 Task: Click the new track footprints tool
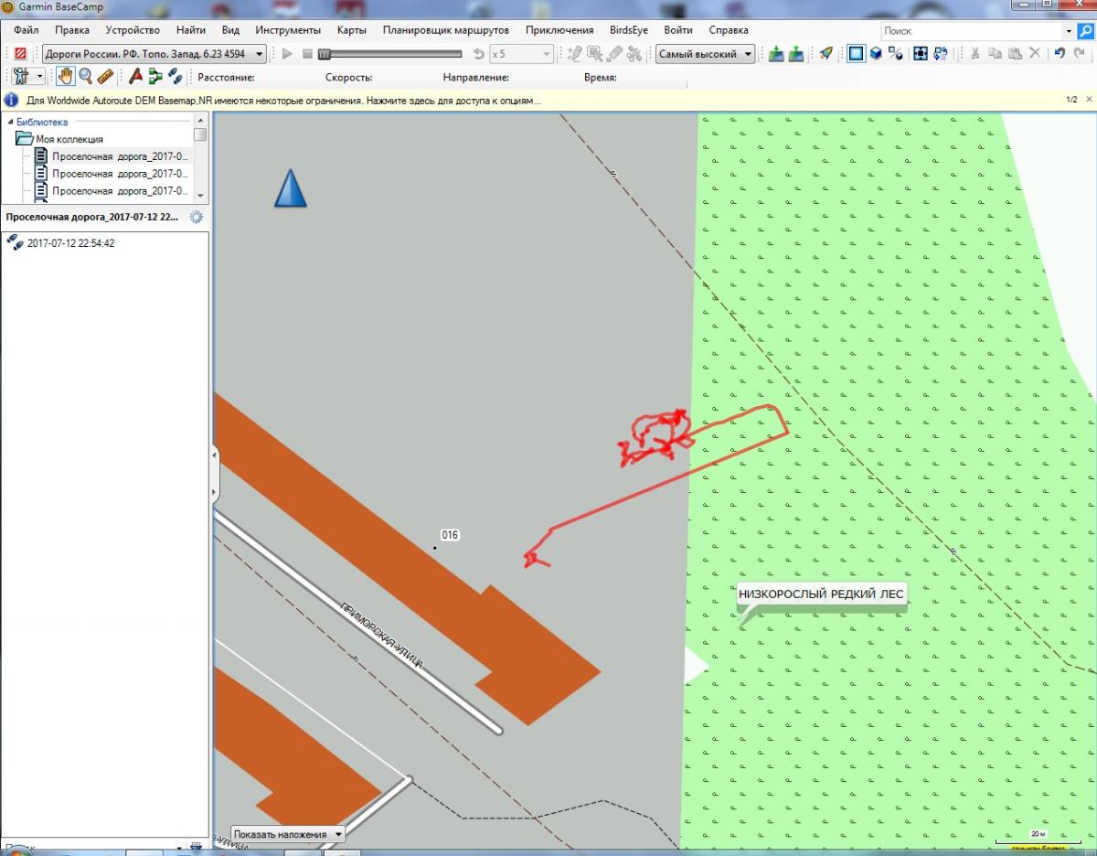tap(175, 77)
